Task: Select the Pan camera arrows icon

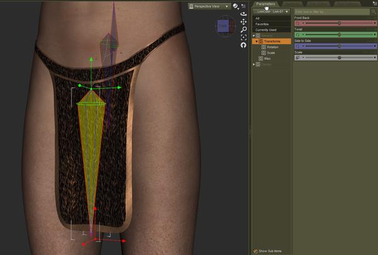Action: click(243, 22)
